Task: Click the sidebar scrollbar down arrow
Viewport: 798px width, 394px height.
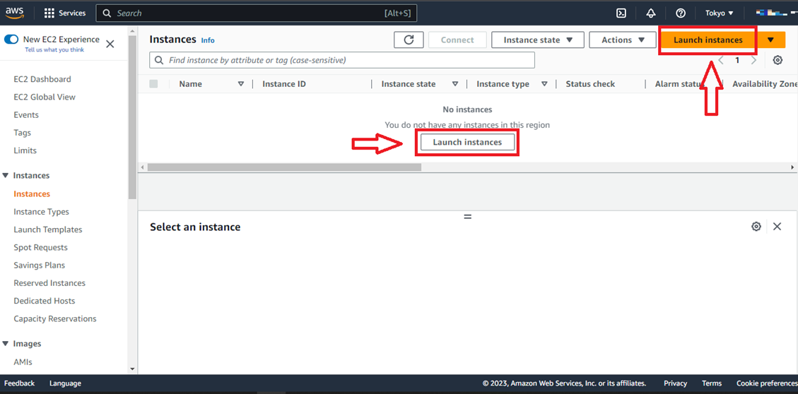Action: coord(132,369)
